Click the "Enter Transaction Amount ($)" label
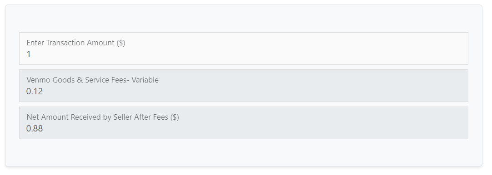Image resolution: width=492 pixels, height=175 pixels. click(x=76, y=43)
